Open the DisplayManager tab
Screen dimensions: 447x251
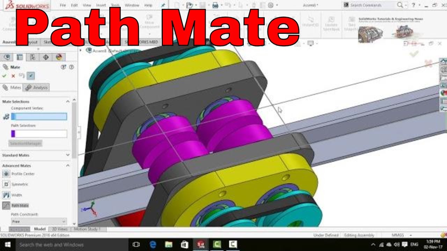click(58, 57)
